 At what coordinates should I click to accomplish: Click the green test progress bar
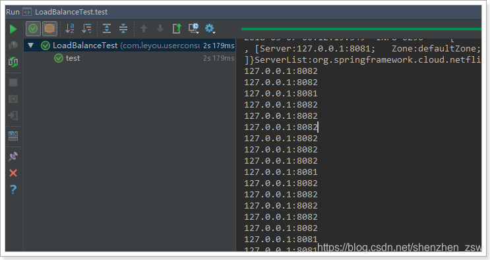click(x=361, y=29)
